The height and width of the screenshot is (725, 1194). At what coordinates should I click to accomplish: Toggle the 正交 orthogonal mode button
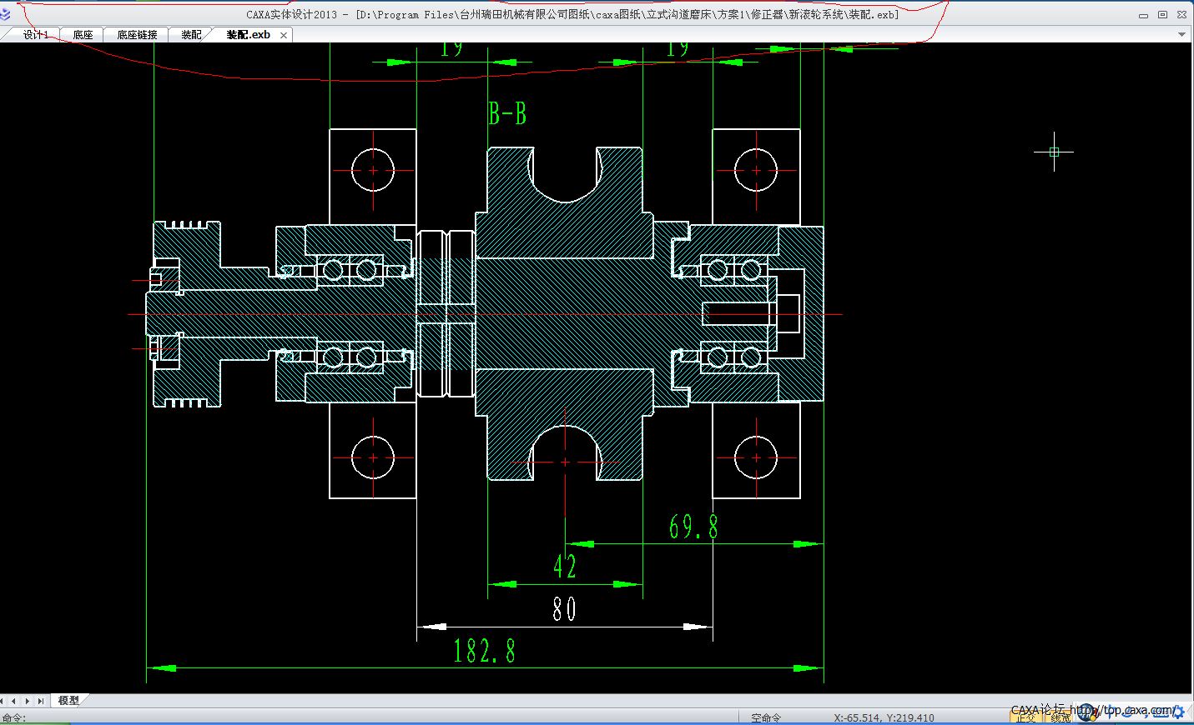point(1025,717)
